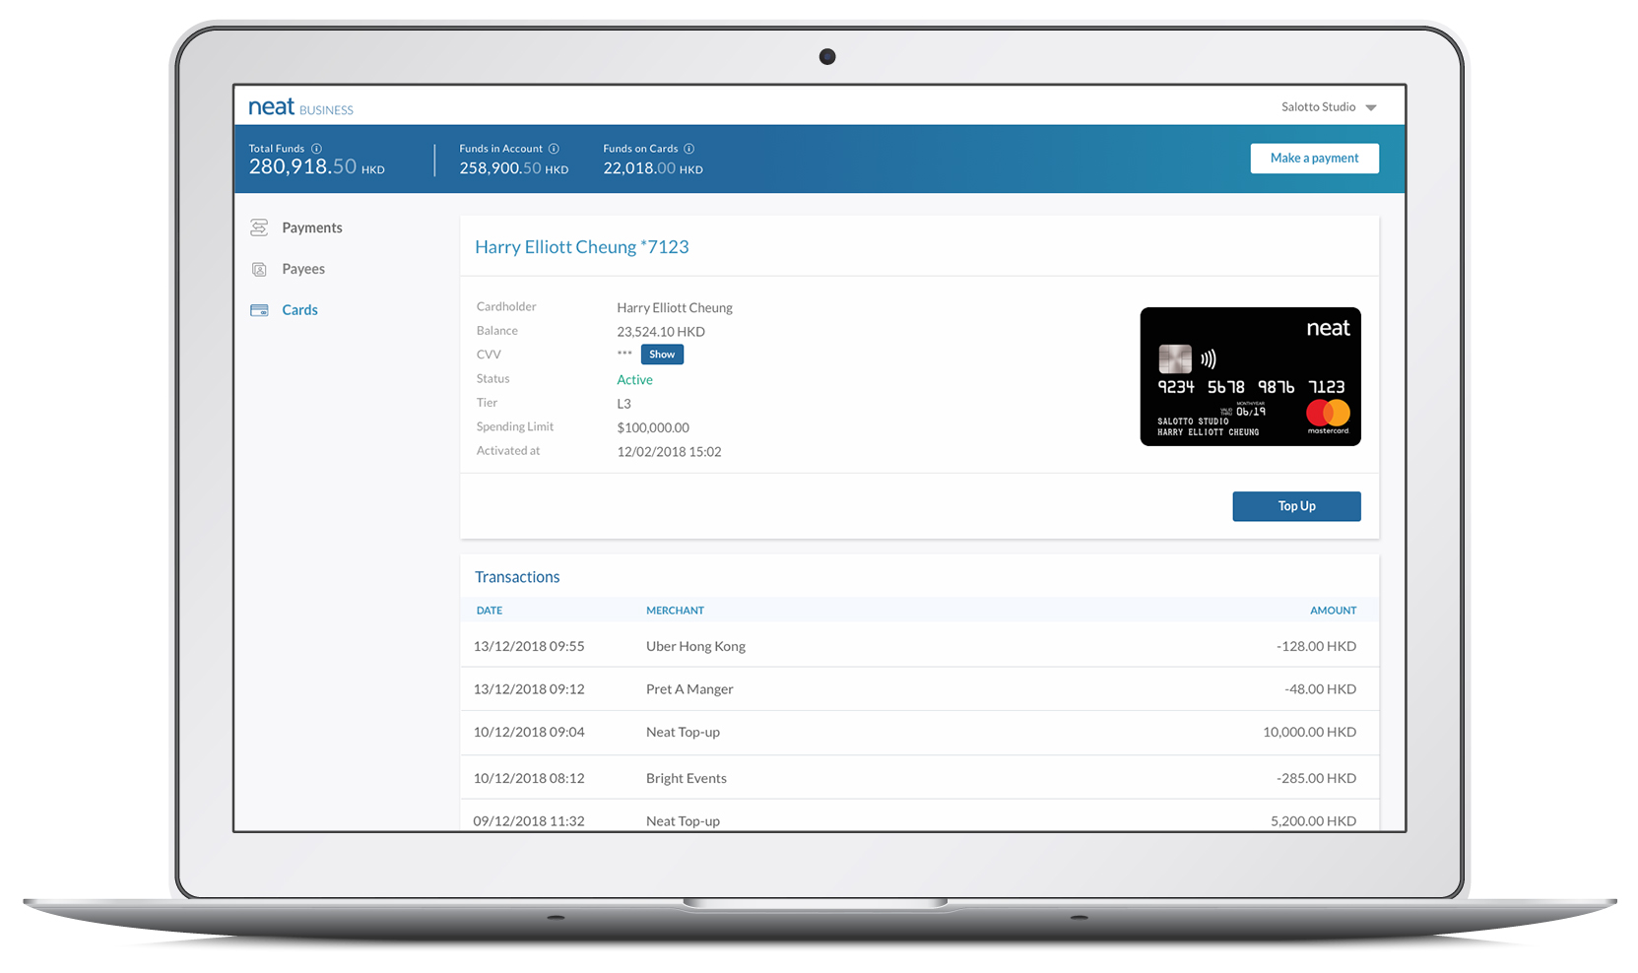Reveal the CVV with Show button
The image size is (1638, 973).
click(x=662, y=355)
